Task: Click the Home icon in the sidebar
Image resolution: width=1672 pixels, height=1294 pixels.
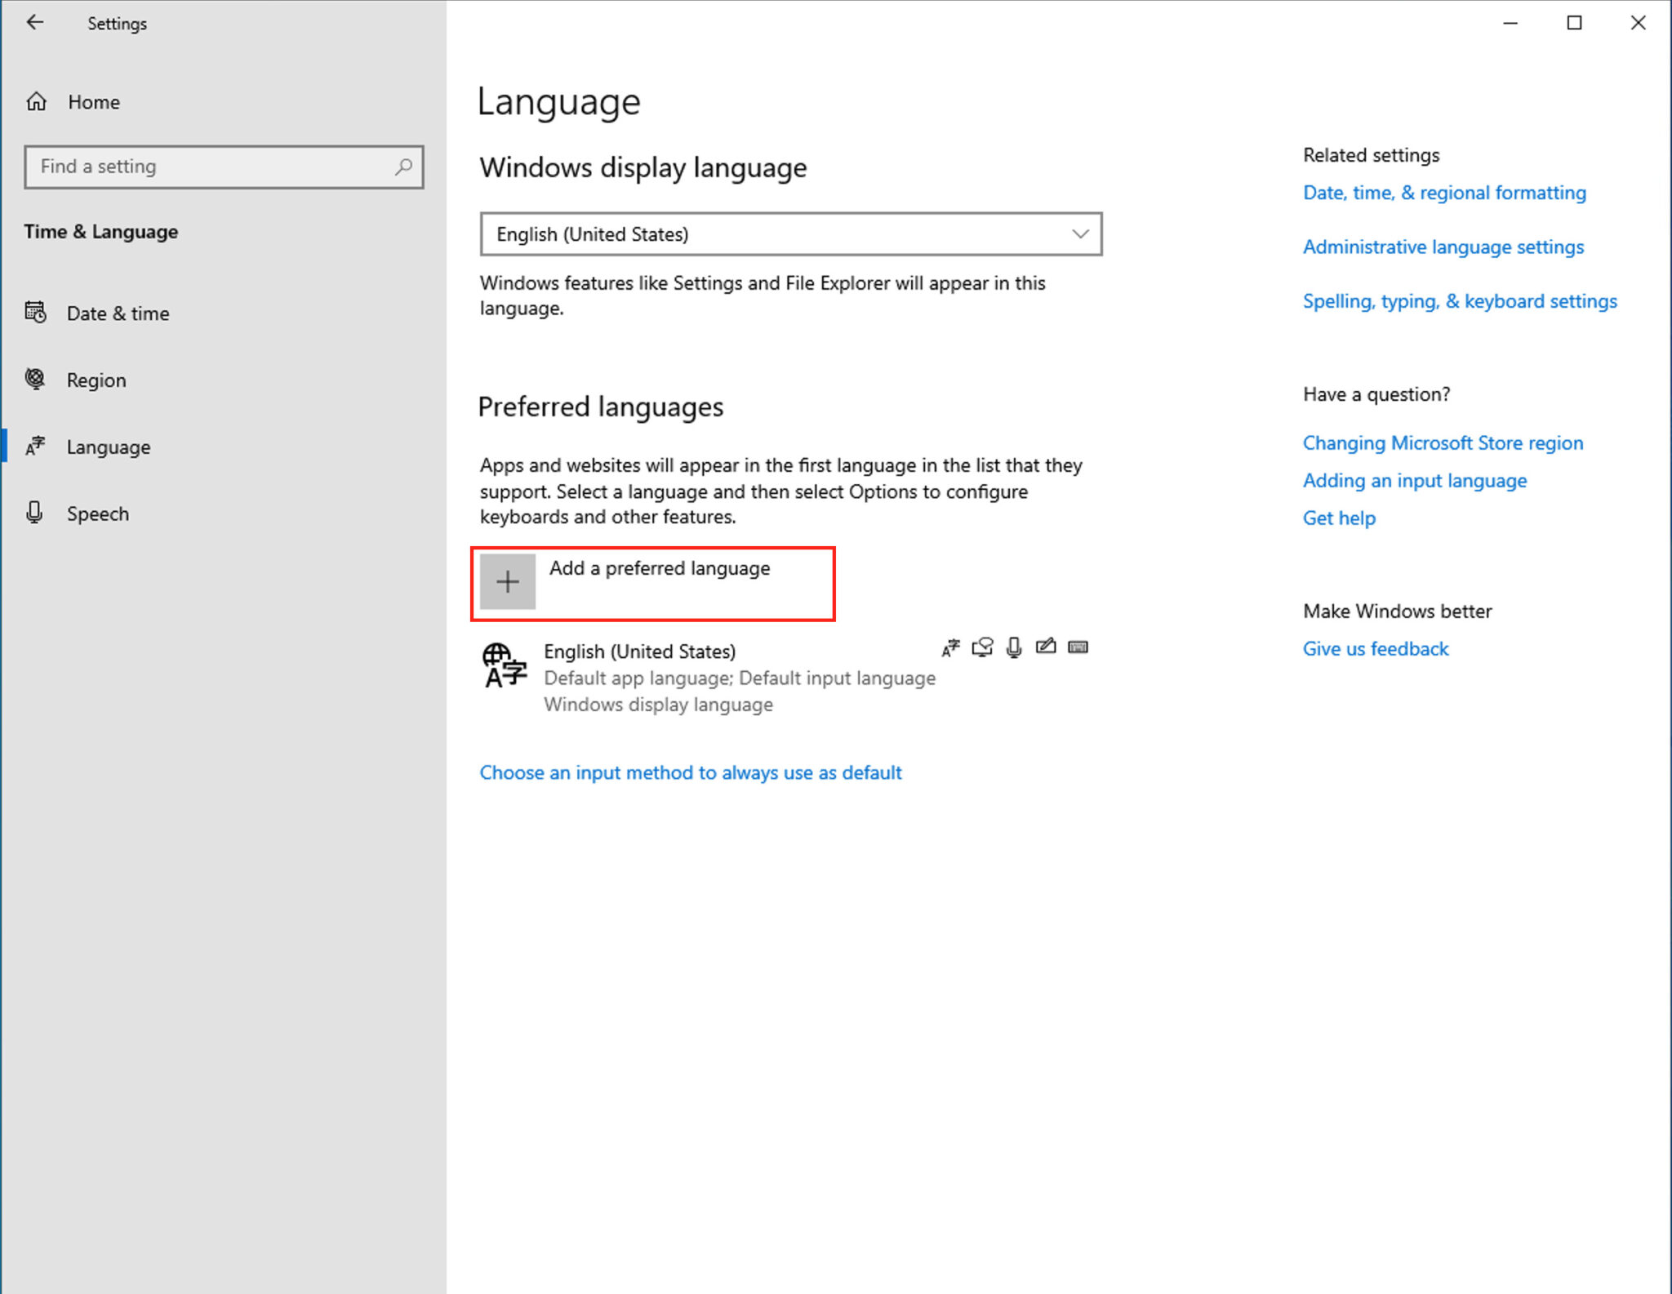Action: point(36,101)
